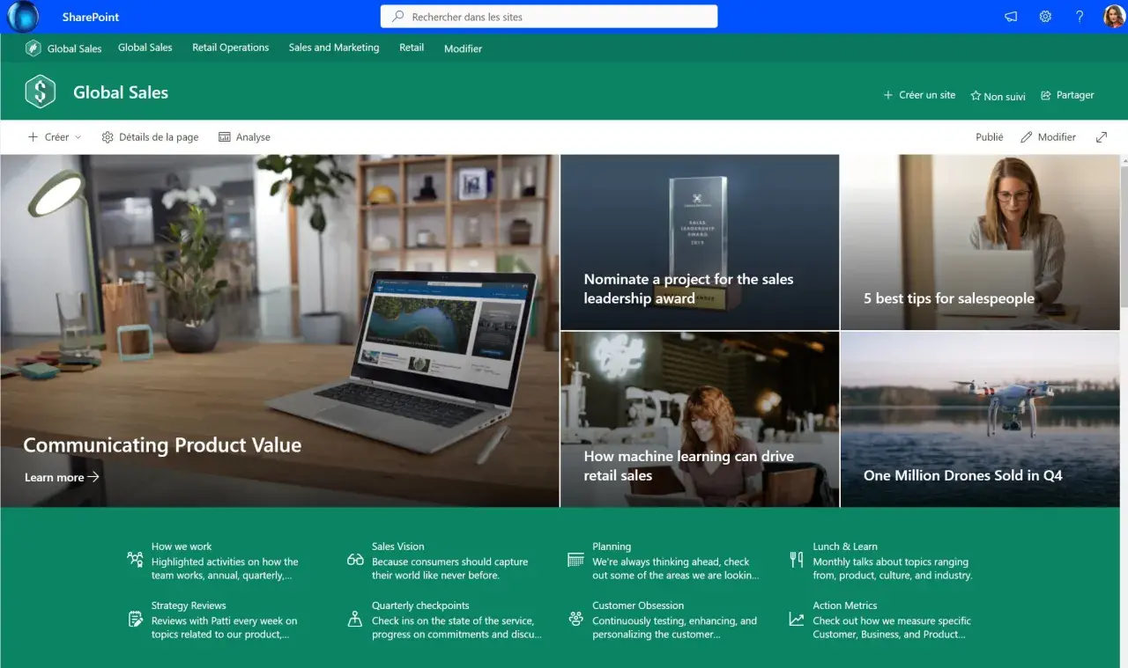Screen dimensions: 1128x668
Task: Click the Analyse chart icon
Action: tap(225, 137)
